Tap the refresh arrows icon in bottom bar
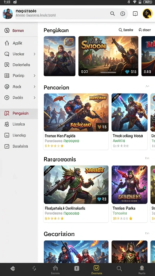The image size is (155, 276). pyautogui.click(x=34, y=268)
